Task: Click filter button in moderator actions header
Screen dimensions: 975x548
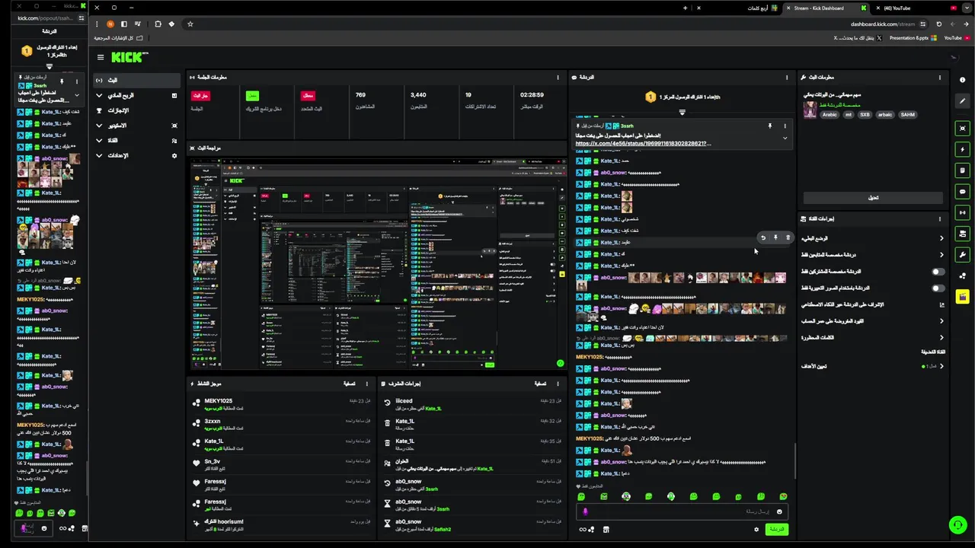Action: [540, 384]
